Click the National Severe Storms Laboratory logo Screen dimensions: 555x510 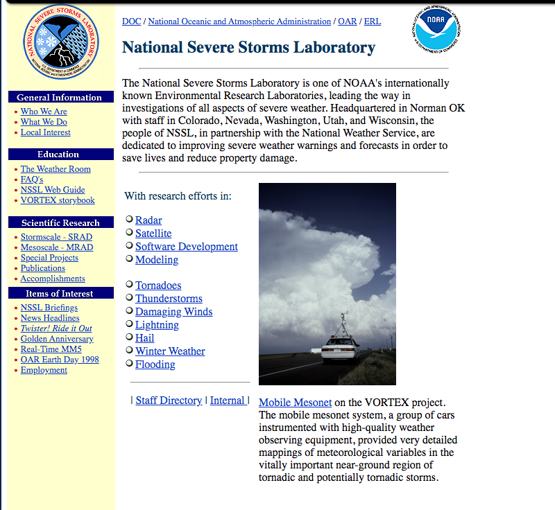coord(60,43)
